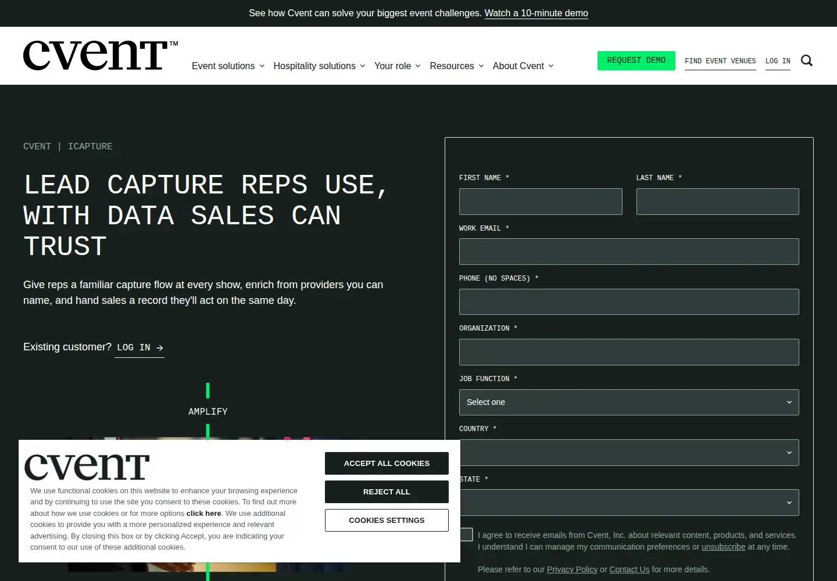The width and height of the screenshot is (837, 581).
Task: Open the About Cvent menu
Action: click(523, 66)
